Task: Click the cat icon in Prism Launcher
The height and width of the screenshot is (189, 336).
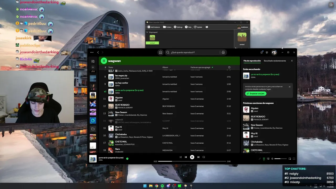Action: click(x=207, y=27)
